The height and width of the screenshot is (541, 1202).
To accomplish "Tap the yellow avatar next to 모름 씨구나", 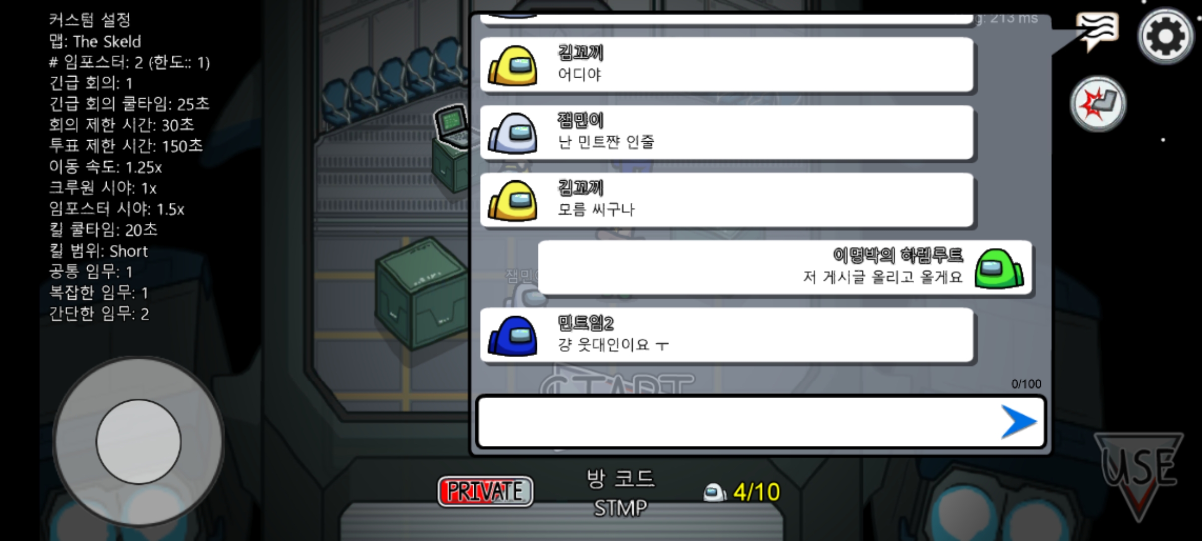I will (513, 200).
